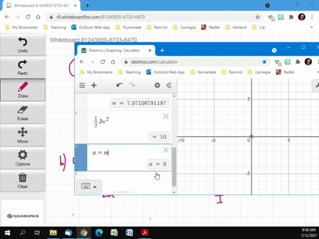Open extensions puzzle icon in Desmos window
319x239 pixels.
298,62
